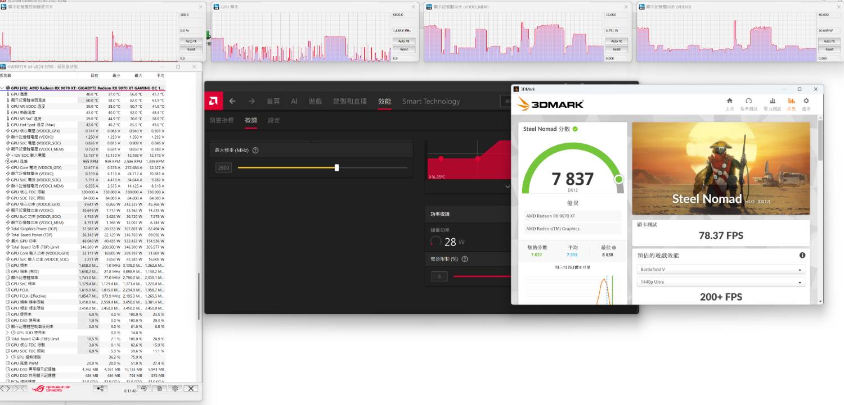Screen dimensions: 844x405
Task: Click the power limit slider track
Action: [482, 276]
